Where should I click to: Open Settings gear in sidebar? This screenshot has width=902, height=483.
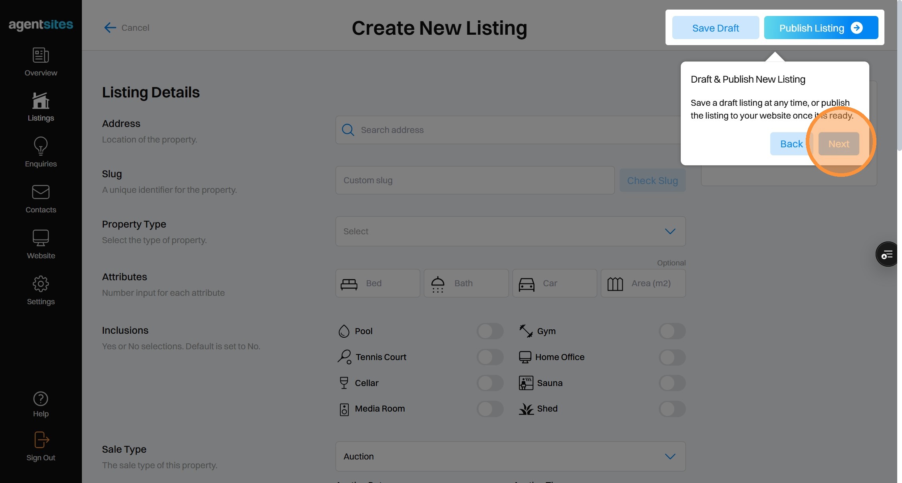coord(41,284)
